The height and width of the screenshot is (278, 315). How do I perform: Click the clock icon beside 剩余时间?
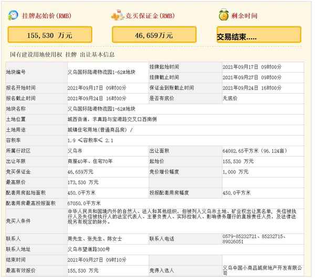pyautogui.click(x=223, y=15)
